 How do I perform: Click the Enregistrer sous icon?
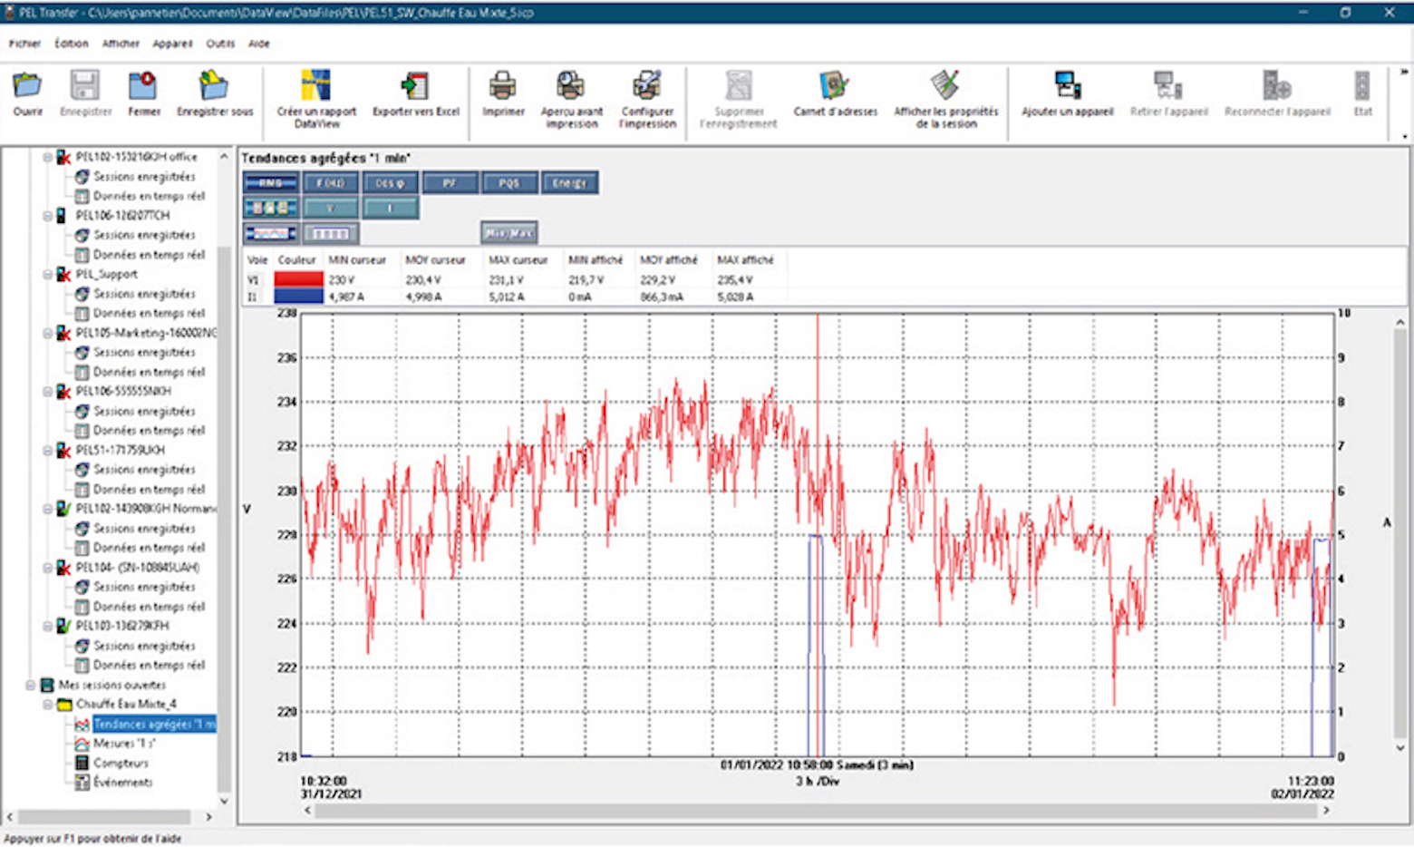pyautogui.click(x=214, y=85)
